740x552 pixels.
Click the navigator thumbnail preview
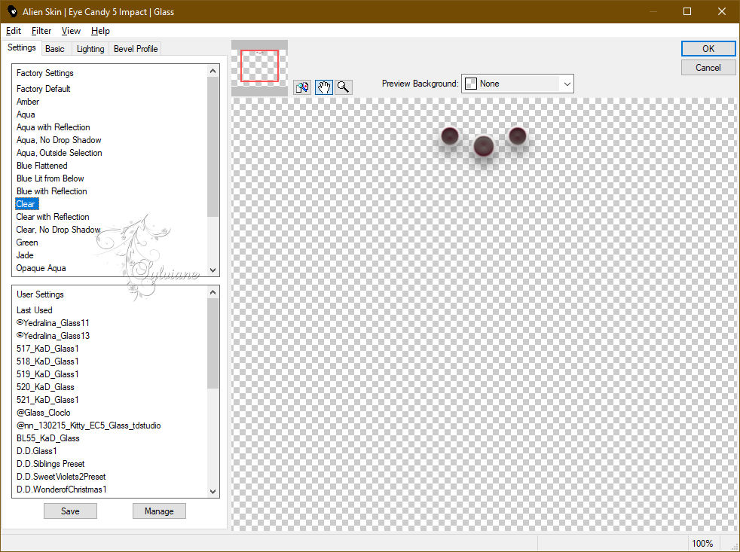coord(259,68)
